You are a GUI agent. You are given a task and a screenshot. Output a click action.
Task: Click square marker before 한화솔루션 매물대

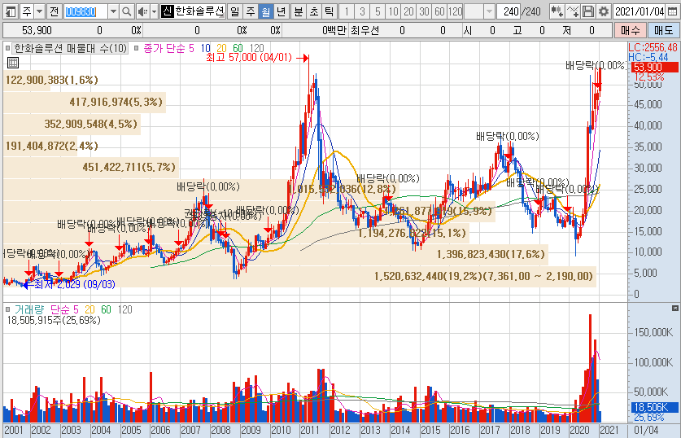point(7,48)
